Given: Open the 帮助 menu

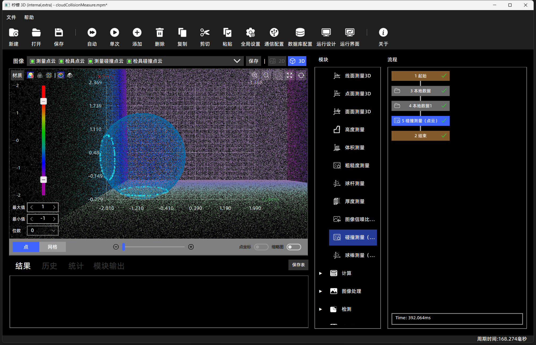Looking at the screenshot, I should point(29,18).
